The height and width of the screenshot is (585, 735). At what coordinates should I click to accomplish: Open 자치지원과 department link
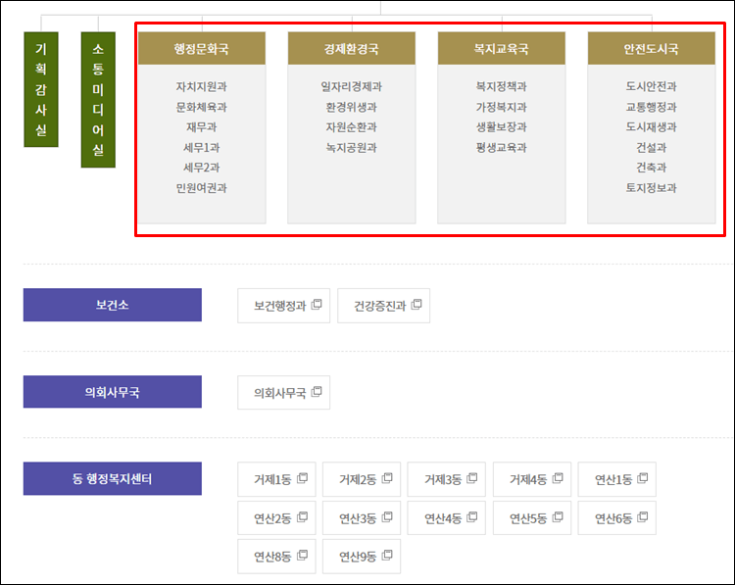point(202,86)
